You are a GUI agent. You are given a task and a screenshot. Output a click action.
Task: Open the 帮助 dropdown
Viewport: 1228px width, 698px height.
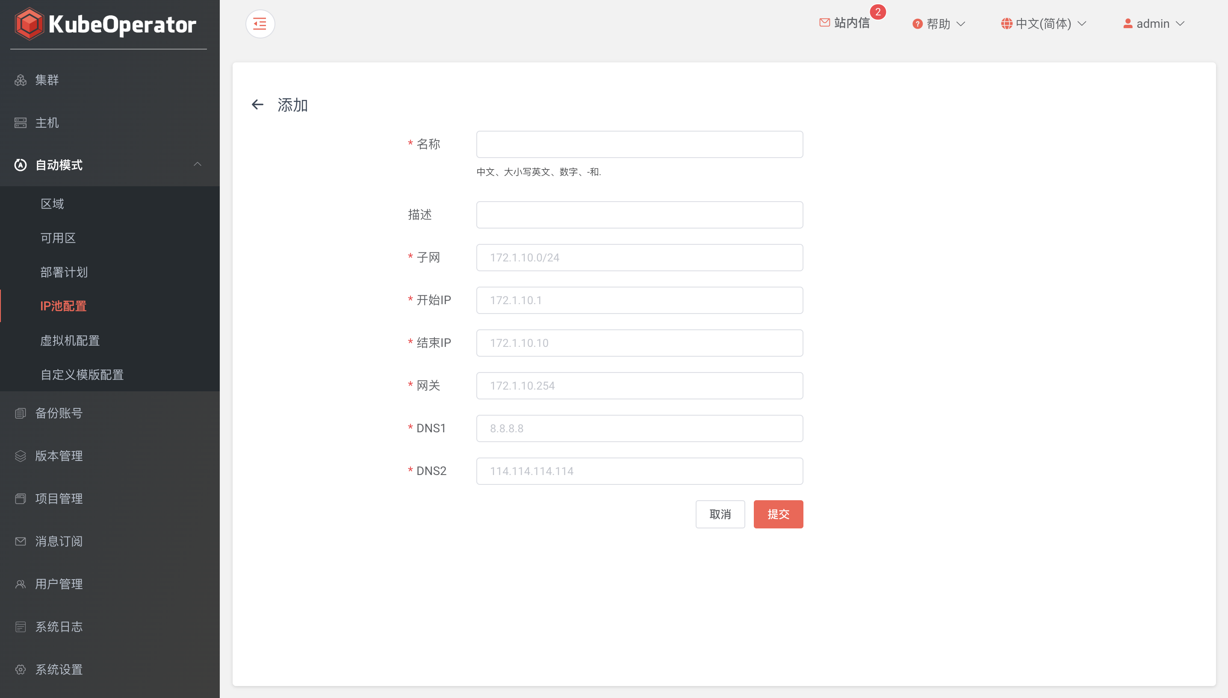point(938,23)
